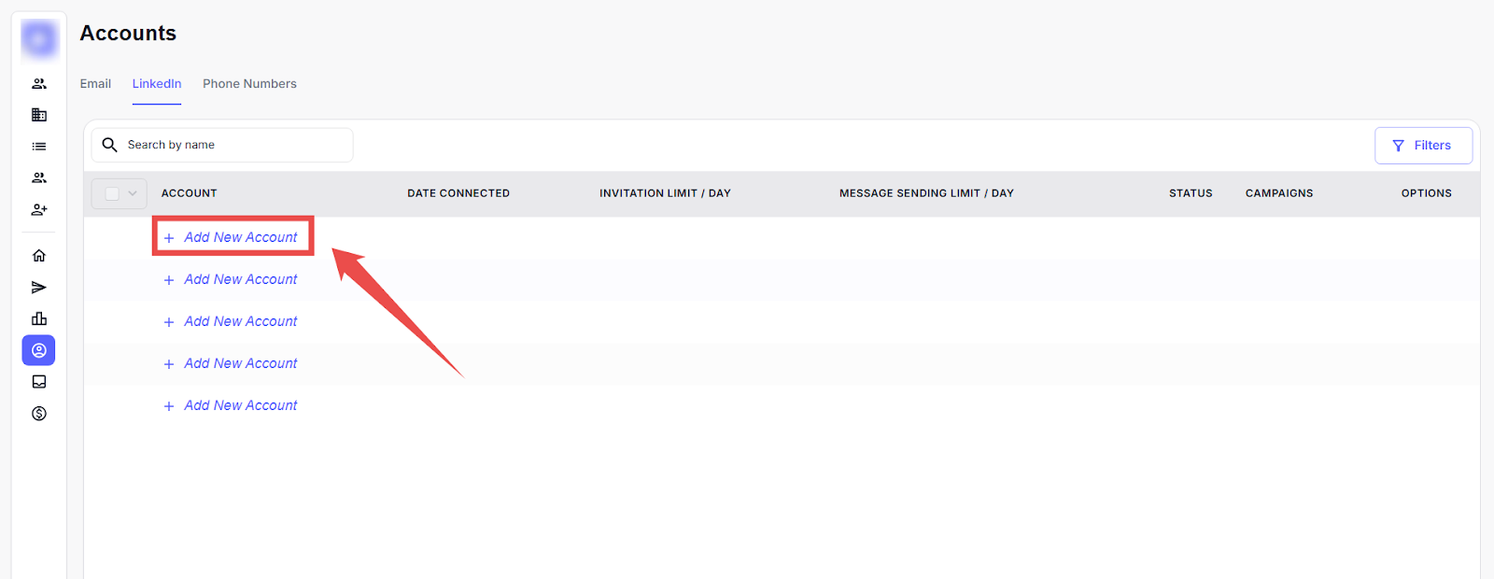This screenshot has height=579, width=1494.
Task: Switch to the Email tab
Action: (95, 84)
